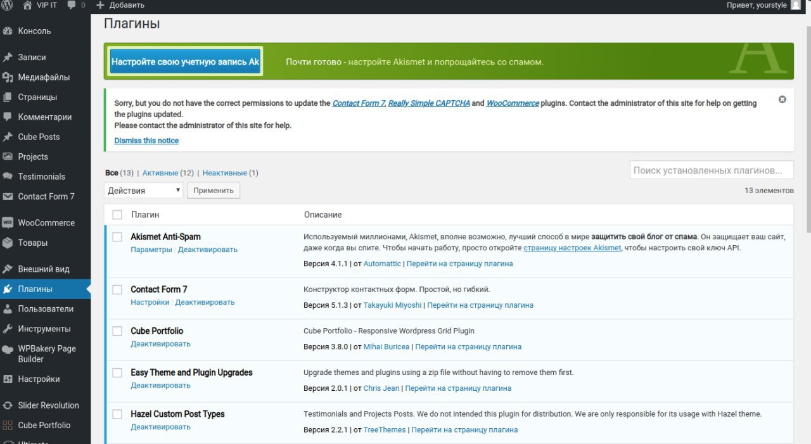Viewport: 811px width, 444px height.
Task: Click the Настройки settings icon in the sidebar
Action: point(8,379)
